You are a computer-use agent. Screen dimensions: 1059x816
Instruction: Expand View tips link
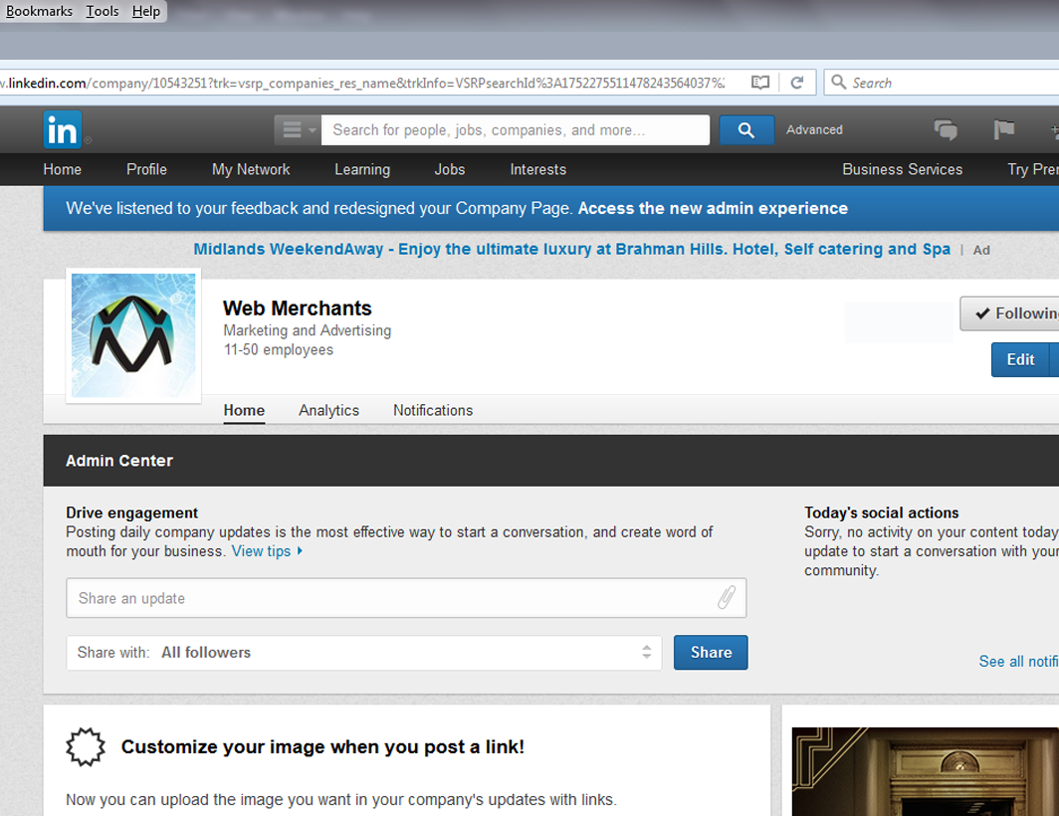point(267,551)
